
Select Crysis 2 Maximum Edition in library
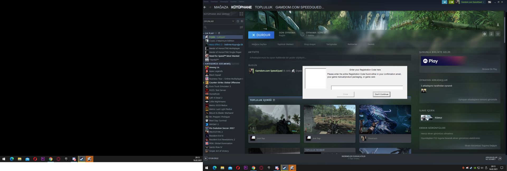pos(223,41)
